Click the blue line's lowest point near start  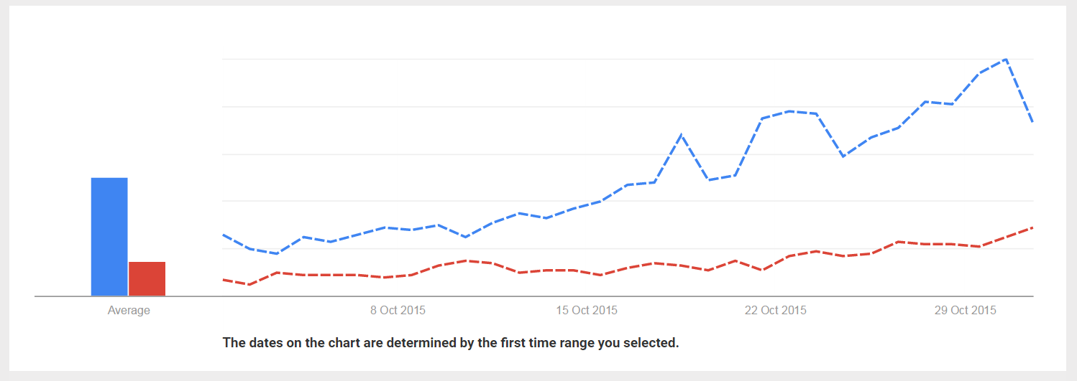pyautogui.click(x=277, y=253)
